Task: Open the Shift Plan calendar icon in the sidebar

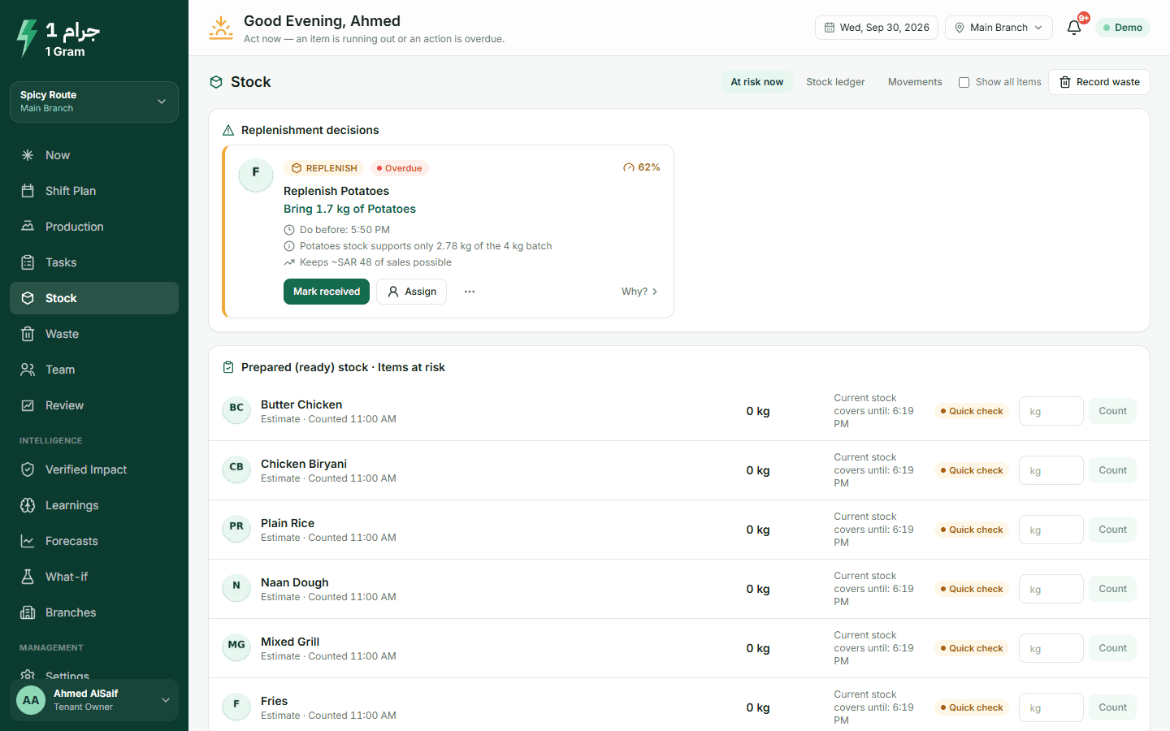Action: pos(28,191)
